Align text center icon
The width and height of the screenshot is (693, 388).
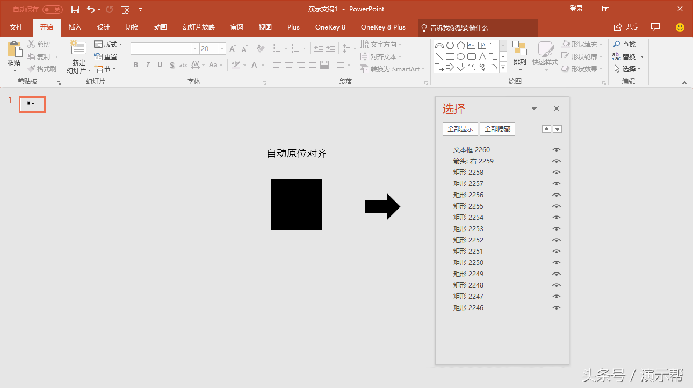289,65
